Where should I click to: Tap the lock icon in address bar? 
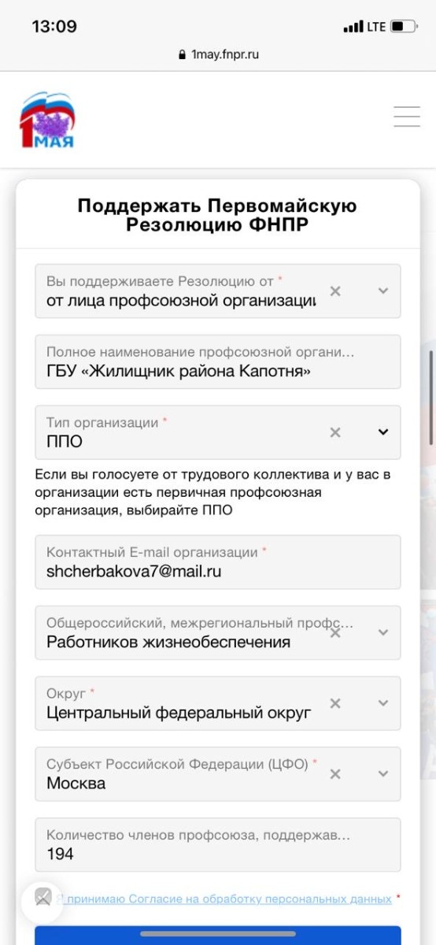[x=183, y=55]
